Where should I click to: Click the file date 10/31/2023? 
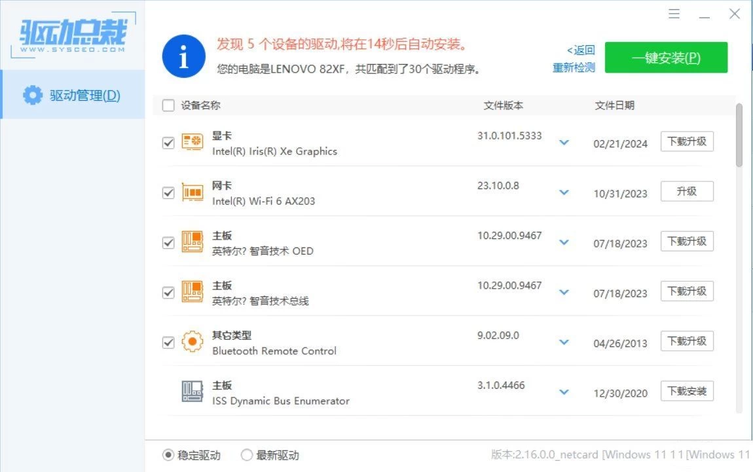(x=621, y=194)
